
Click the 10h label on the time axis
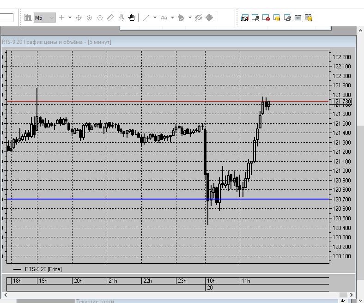click(211, 281)
